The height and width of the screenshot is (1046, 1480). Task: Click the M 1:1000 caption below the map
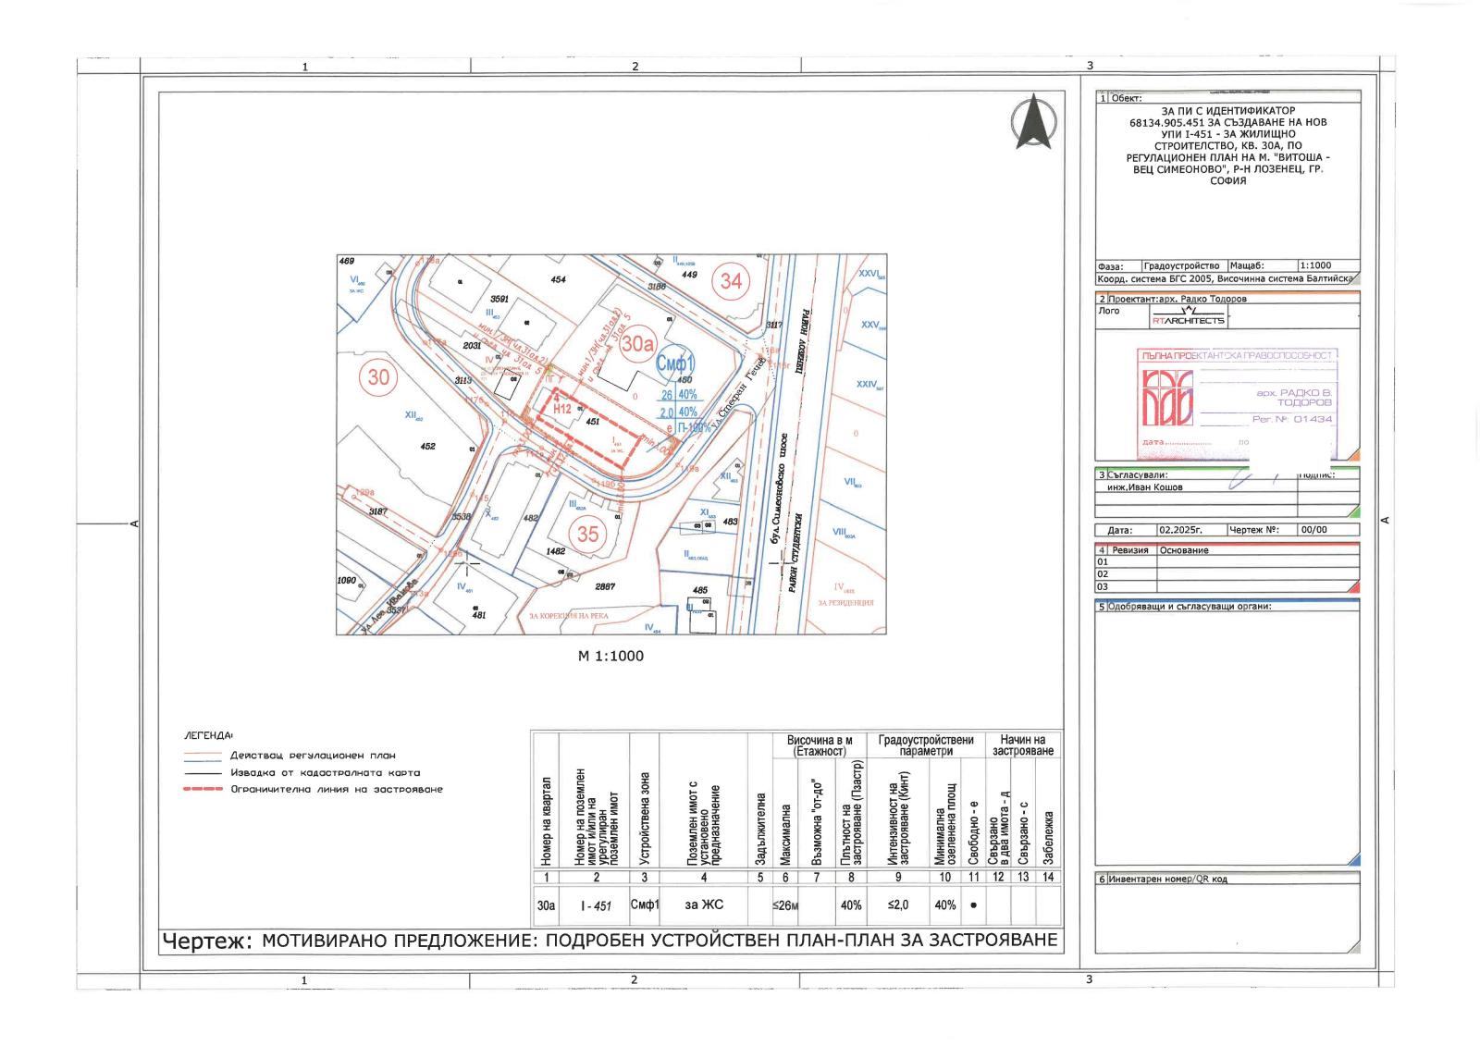coord(610,656)
